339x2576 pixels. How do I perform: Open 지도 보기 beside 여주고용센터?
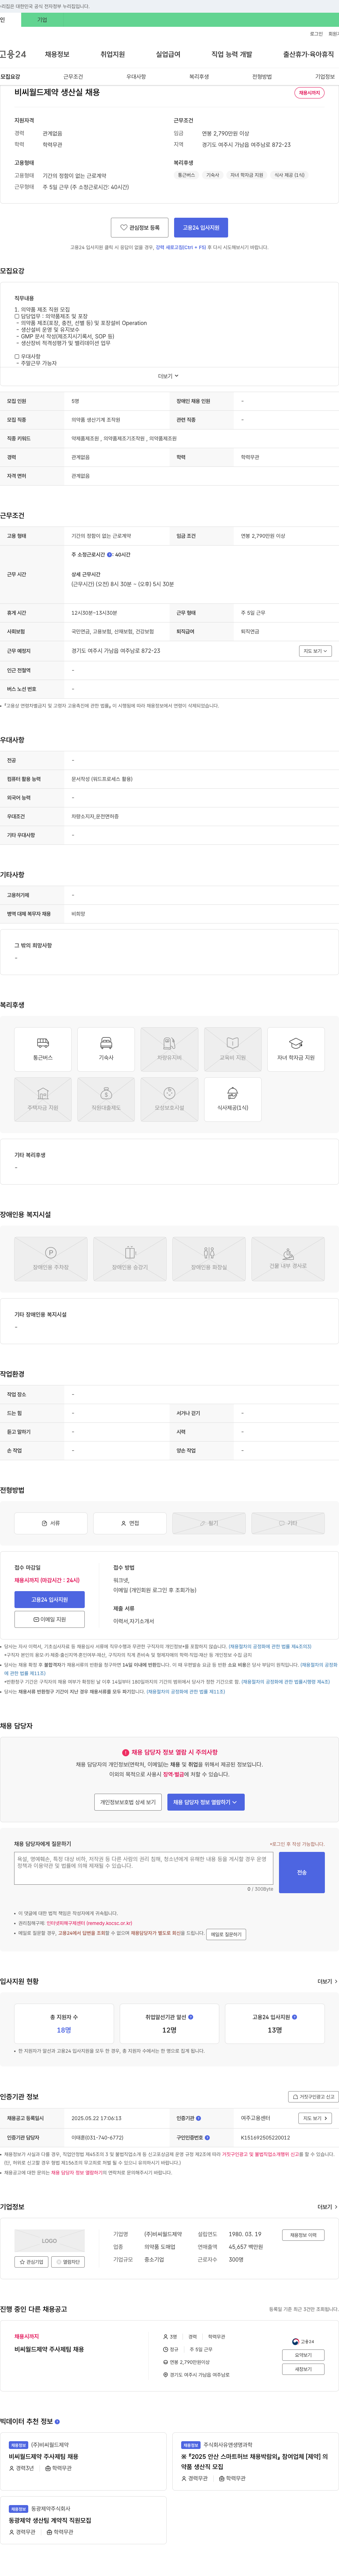(315, 2118)
